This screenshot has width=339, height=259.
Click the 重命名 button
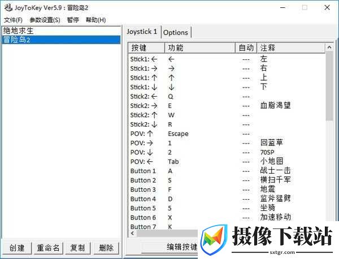pyautogui.click(x=48, y=248)
